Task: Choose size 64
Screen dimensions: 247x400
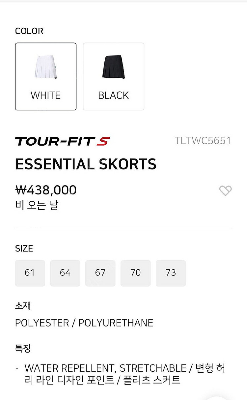Action: 65,273
